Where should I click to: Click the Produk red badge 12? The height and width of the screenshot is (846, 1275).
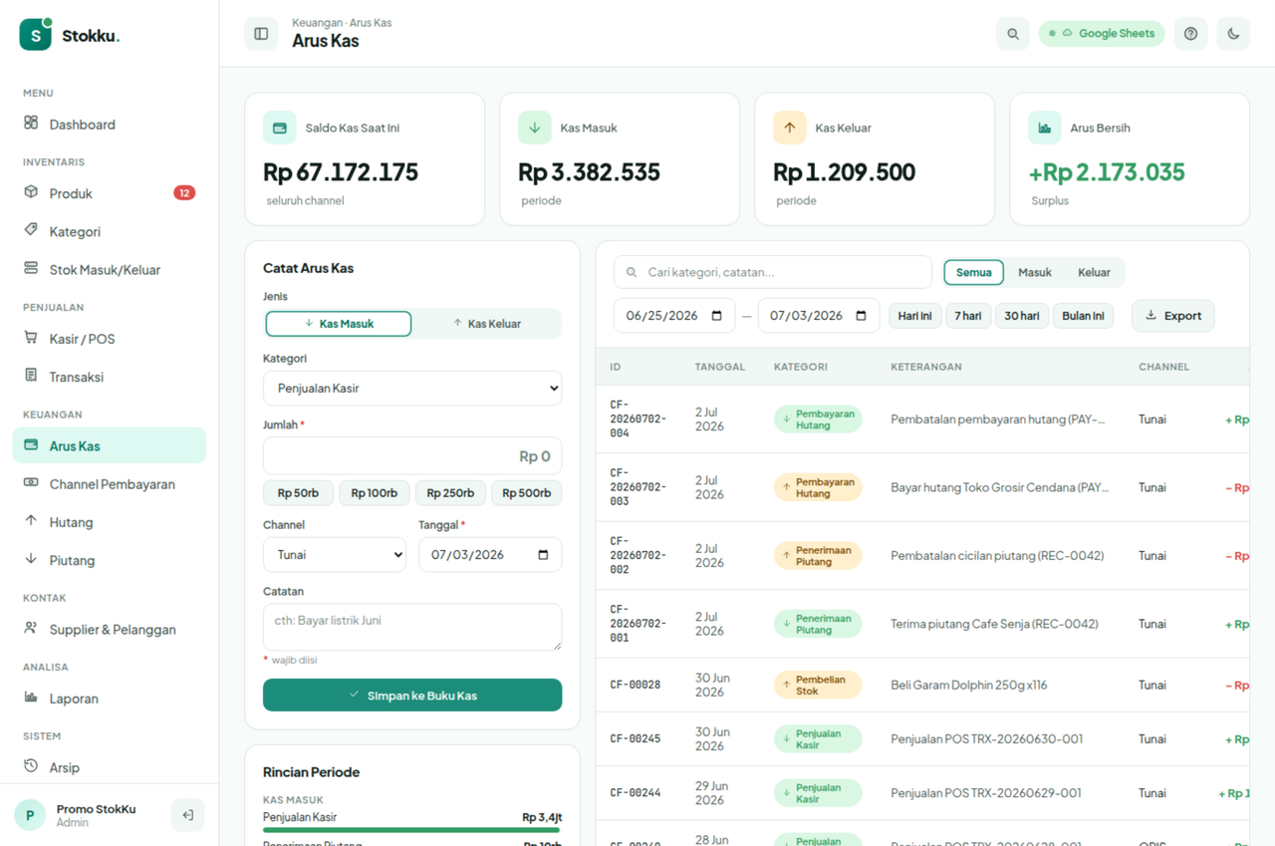[184, 193]
